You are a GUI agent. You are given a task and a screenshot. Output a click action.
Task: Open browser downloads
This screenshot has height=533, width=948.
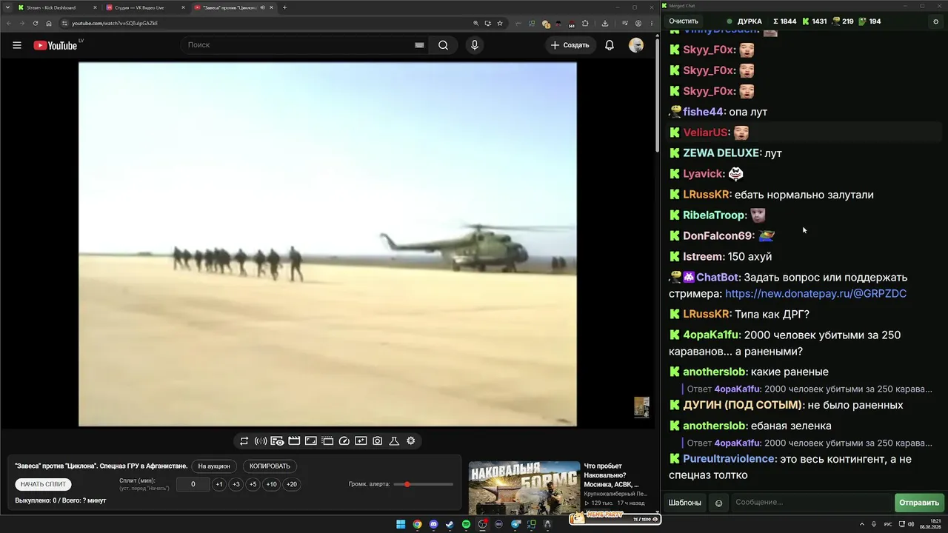[x=605, y=23]
